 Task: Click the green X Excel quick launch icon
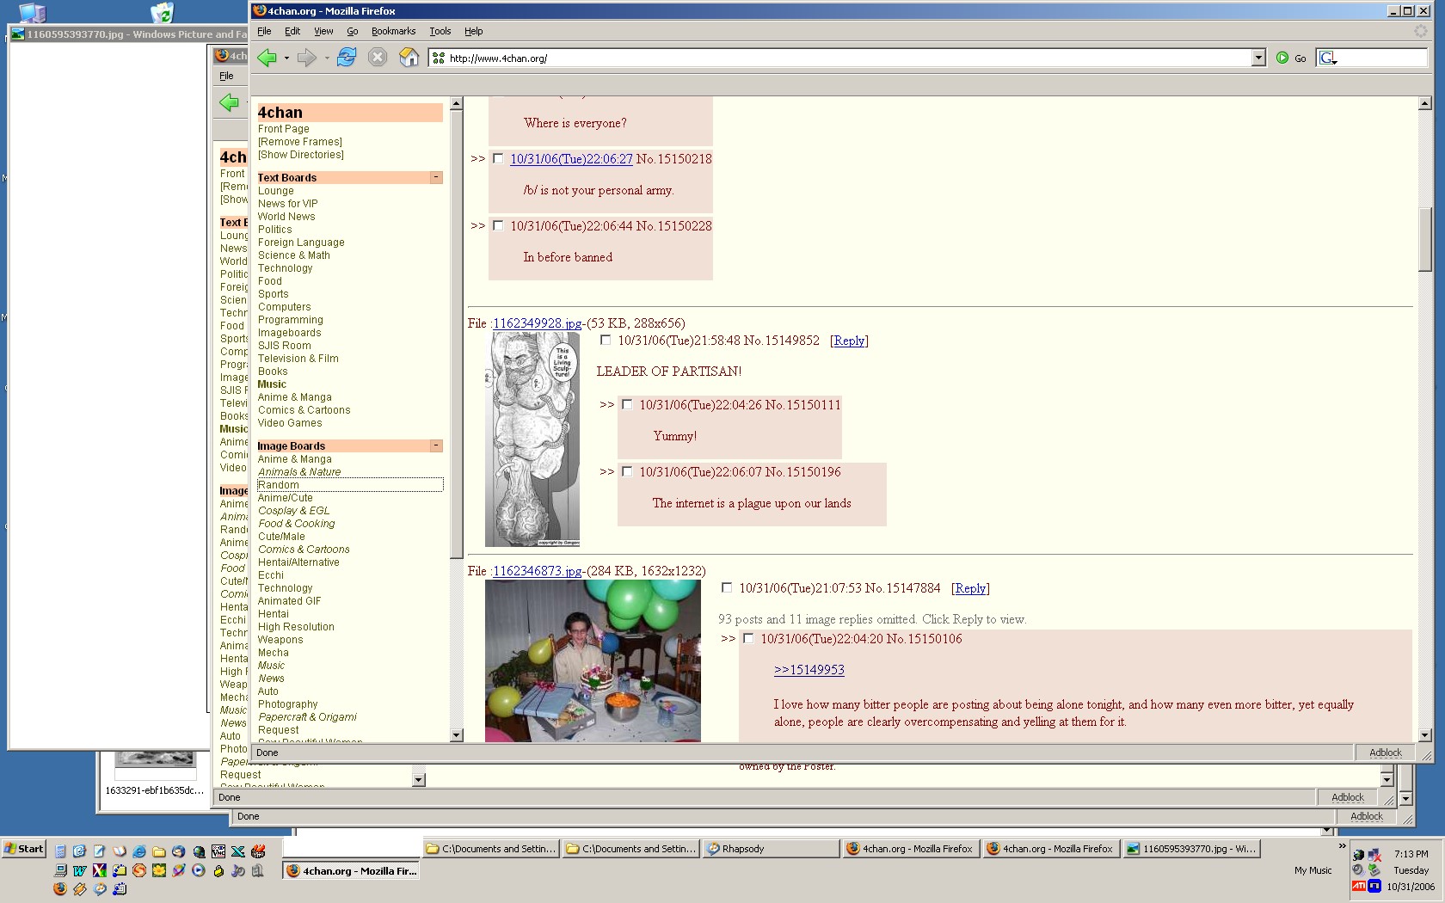click(x=238, y=851)
